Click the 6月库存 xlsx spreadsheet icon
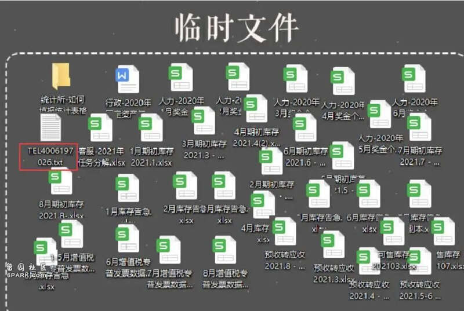The image size is (464, 311). pos(368,194)
